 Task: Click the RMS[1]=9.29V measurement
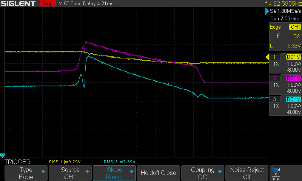coord(65,162)
